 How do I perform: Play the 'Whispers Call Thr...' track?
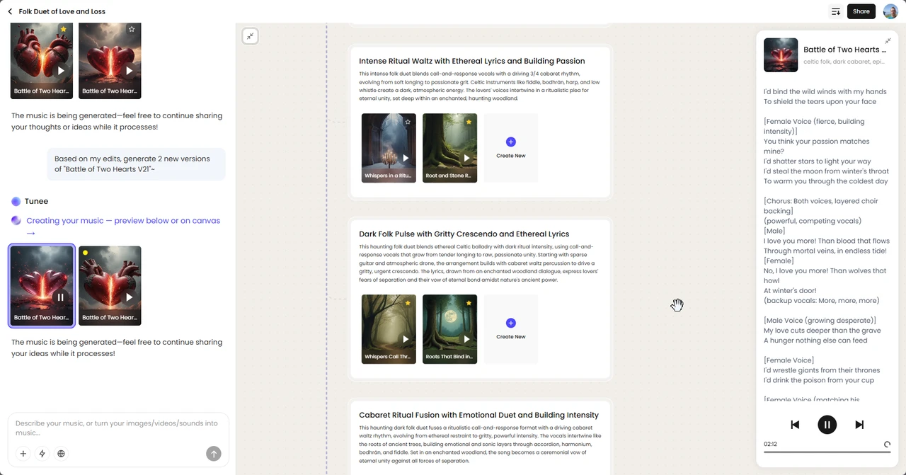coord(406,339)
